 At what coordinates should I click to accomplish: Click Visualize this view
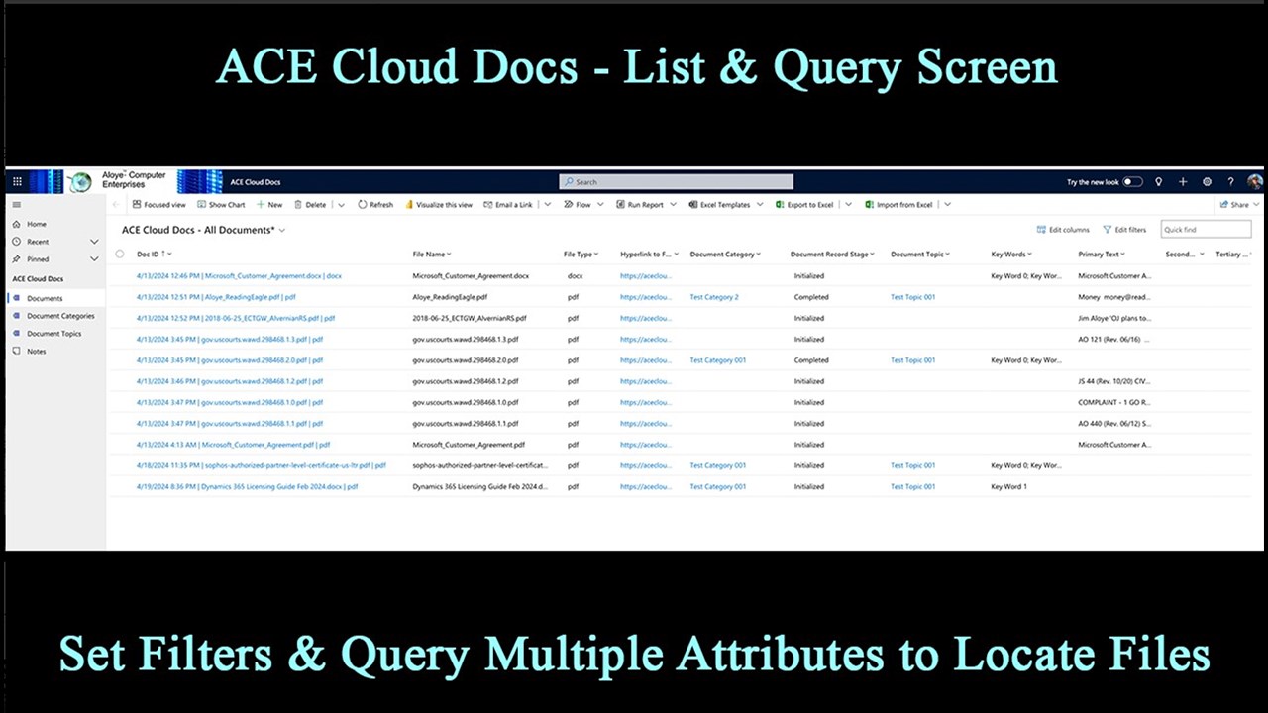coord(439,205)
